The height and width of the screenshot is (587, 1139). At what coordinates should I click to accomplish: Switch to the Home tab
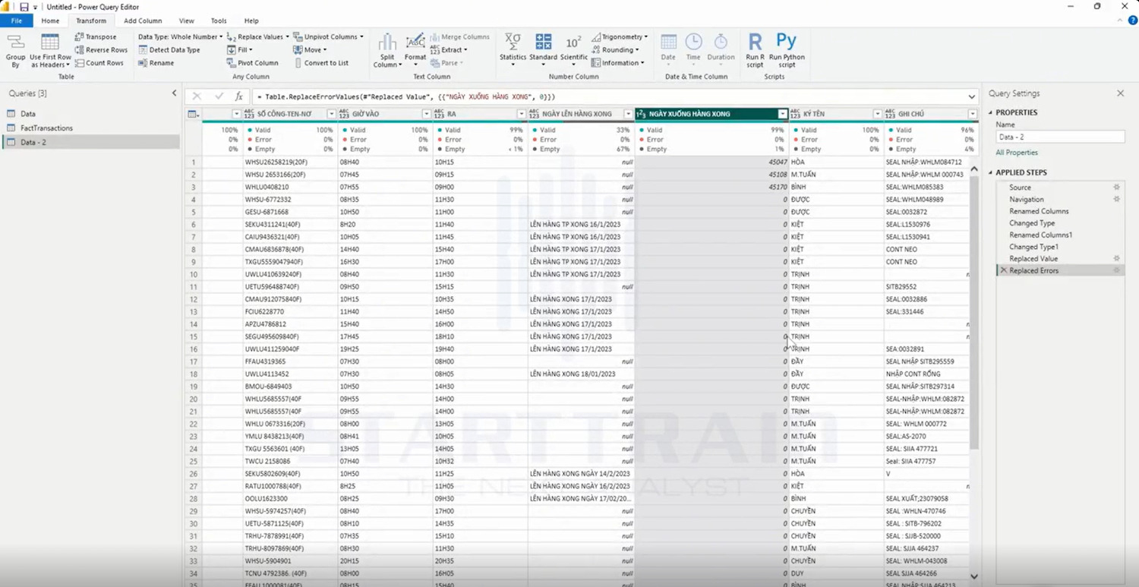(50, 21)
